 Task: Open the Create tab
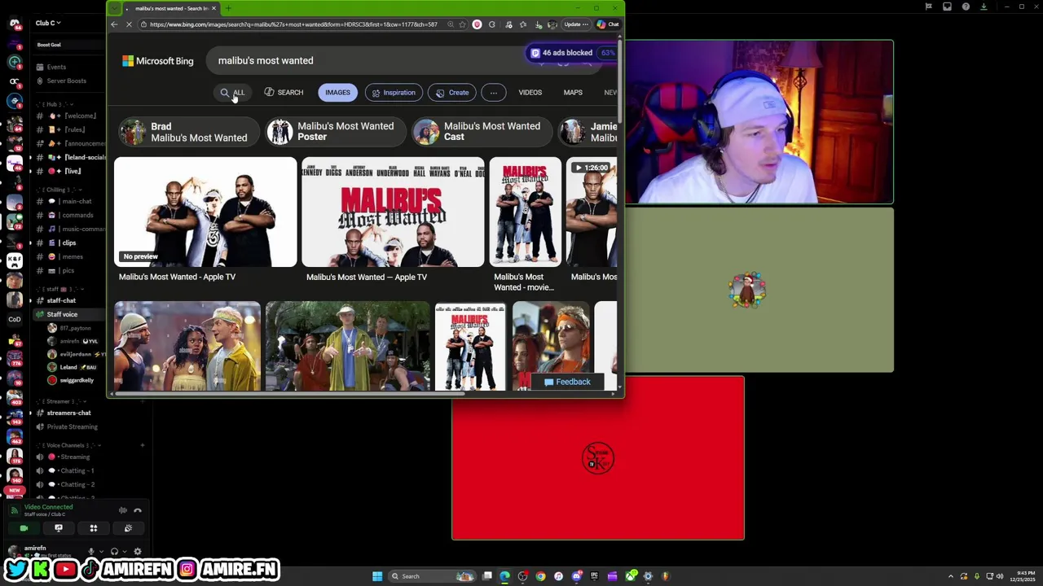[452, 93]
